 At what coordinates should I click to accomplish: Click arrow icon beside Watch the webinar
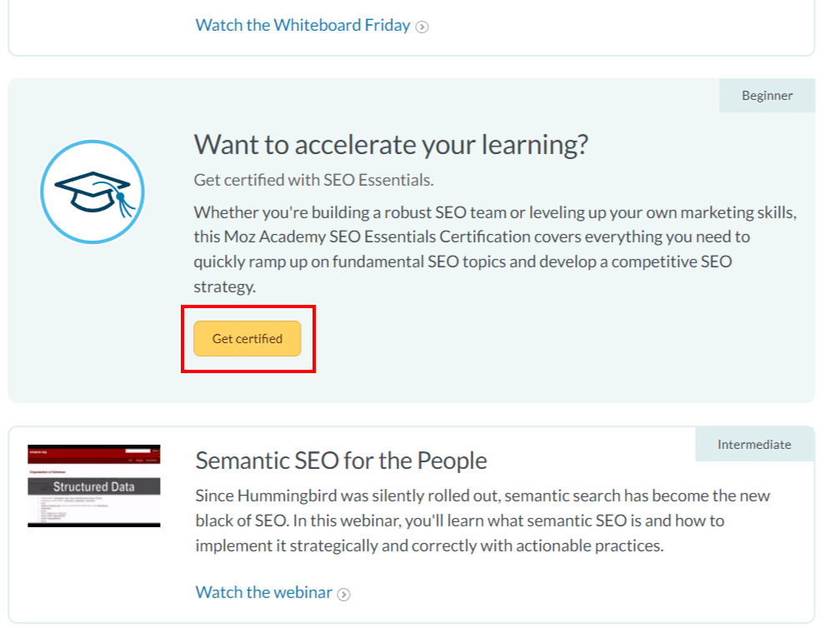pos(343,594)
